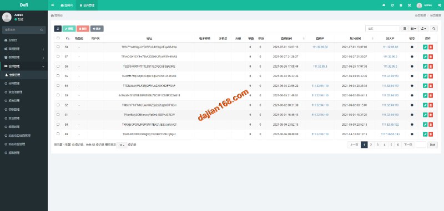Open the dashboard item in the sidebar
The height and width of the screenshot is (211, 444).
(x=24, y=40)
